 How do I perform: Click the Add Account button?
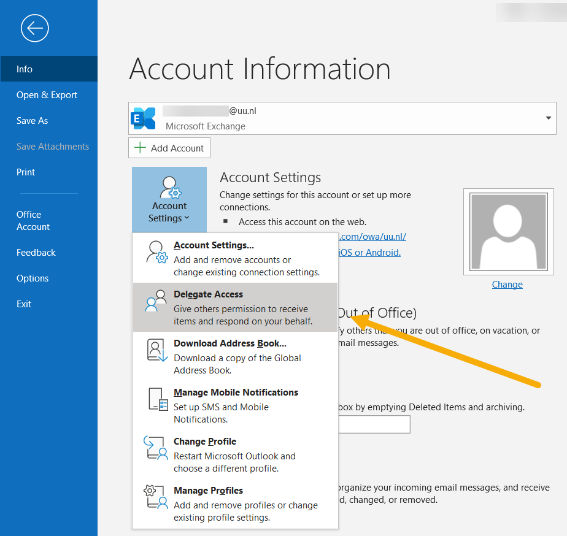(x=169, y=148)
